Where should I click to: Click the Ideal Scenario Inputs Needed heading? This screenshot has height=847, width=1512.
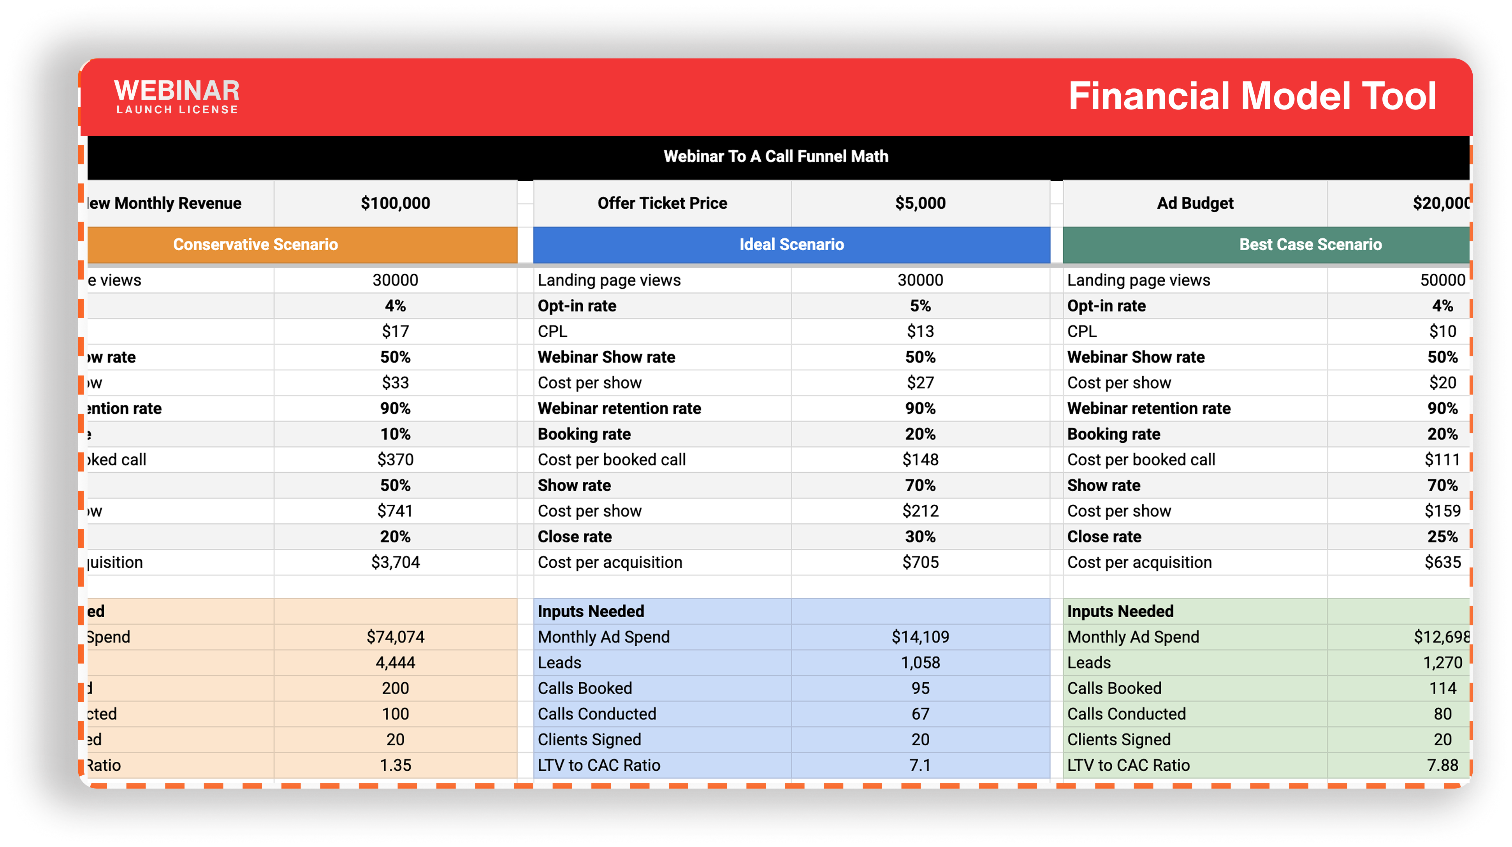(591, 611)
